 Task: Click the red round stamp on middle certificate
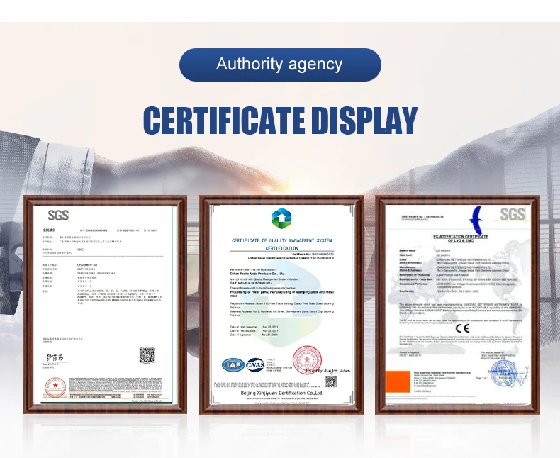307,359
